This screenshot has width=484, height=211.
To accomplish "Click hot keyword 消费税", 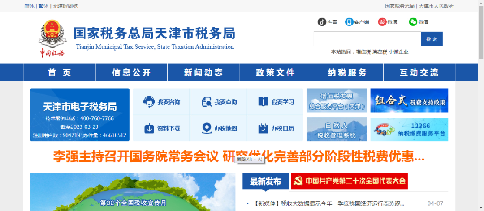I will point(380,52).
